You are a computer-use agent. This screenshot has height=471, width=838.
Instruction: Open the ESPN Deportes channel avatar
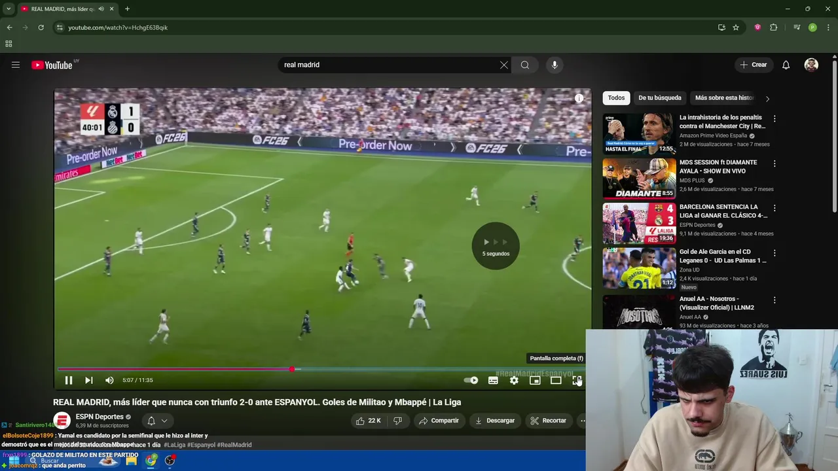[x=62, y=421]
